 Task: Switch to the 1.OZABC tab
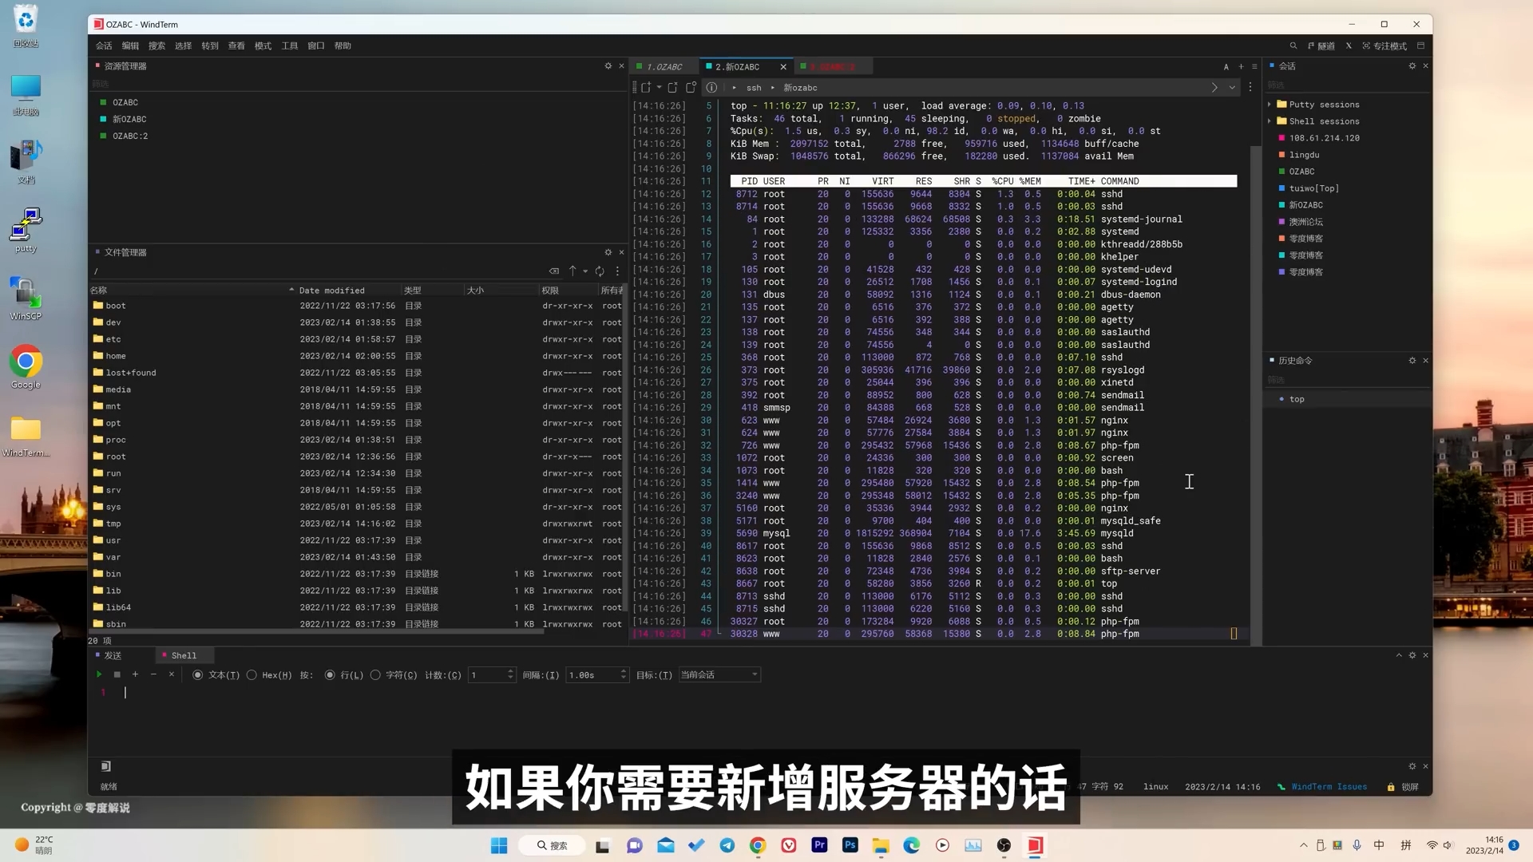coord(664,66)
